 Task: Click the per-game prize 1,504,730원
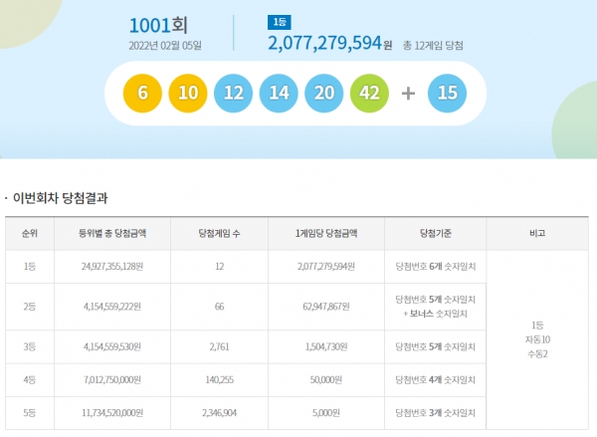coord(326,346)
